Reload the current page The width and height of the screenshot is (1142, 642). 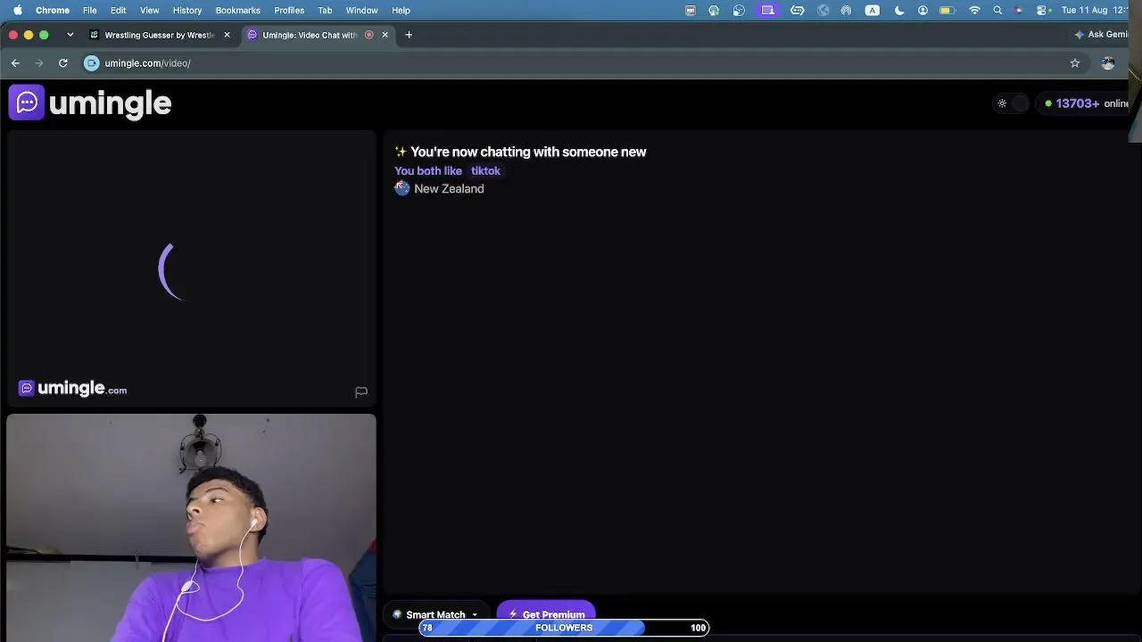tap(63, 63)
